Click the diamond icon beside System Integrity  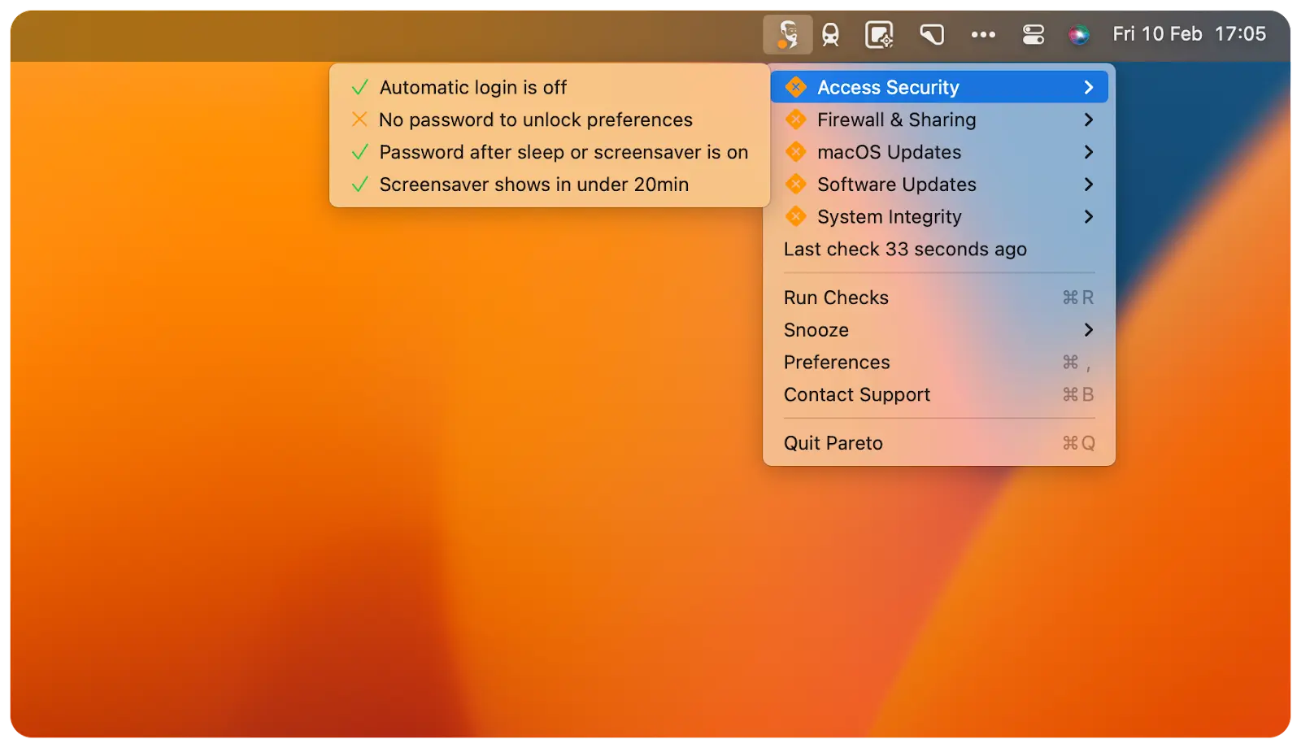click(x=796, y=216)
